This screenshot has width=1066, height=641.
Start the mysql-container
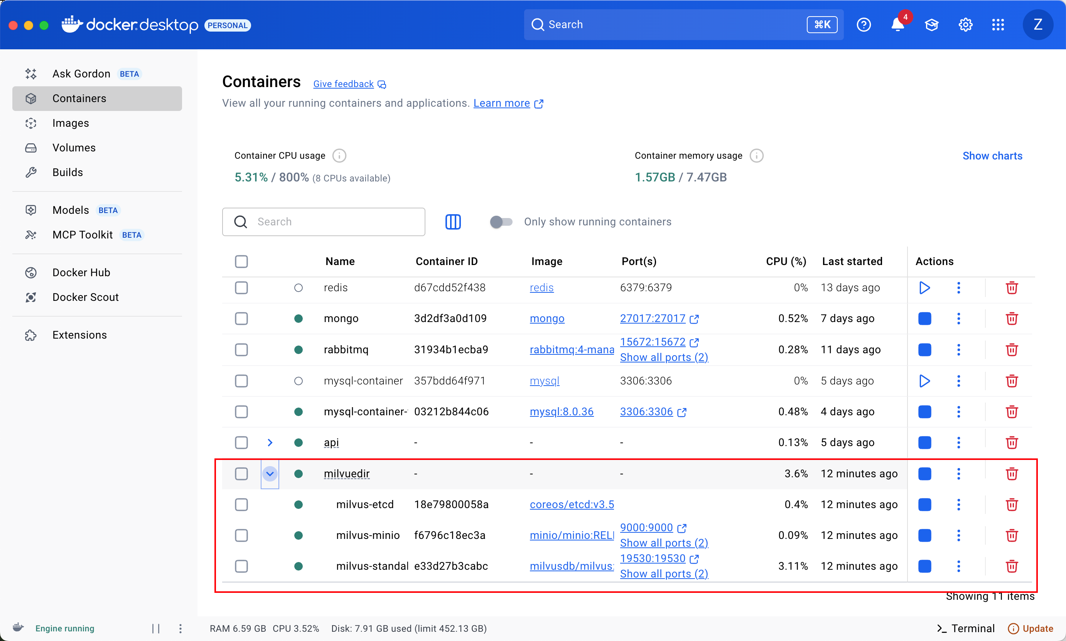(x=924, y=381)
